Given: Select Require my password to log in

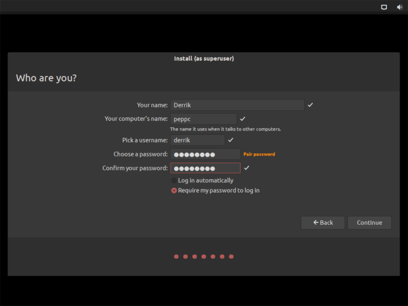Looking at the screenshot, I should click(x=174, y=190).
